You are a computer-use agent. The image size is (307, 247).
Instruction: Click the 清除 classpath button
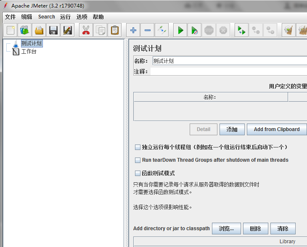coord(283,229)
